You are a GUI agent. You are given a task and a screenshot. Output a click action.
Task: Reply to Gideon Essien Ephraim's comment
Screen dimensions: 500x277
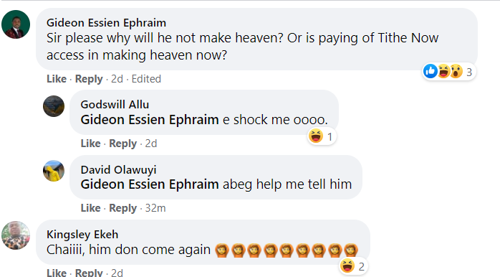coord(89,79)
